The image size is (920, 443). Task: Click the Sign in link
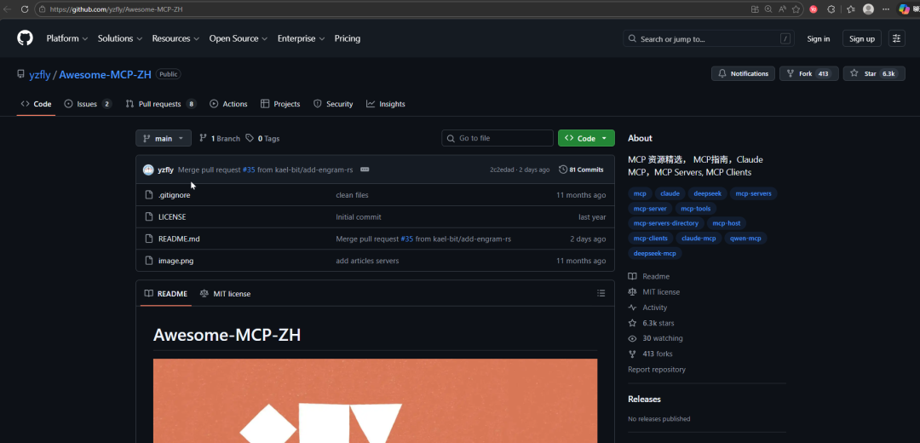818,38
